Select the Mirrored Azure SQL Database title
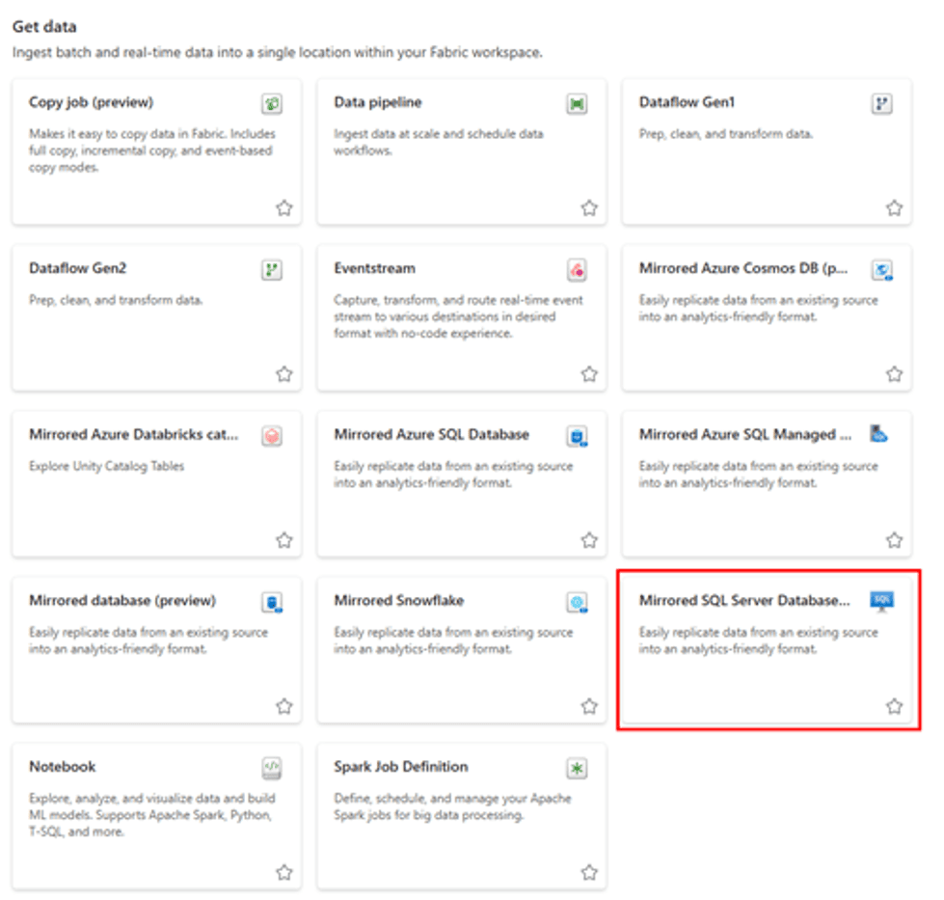This screenshot has height=900, width=944. (x=432, y=434)
